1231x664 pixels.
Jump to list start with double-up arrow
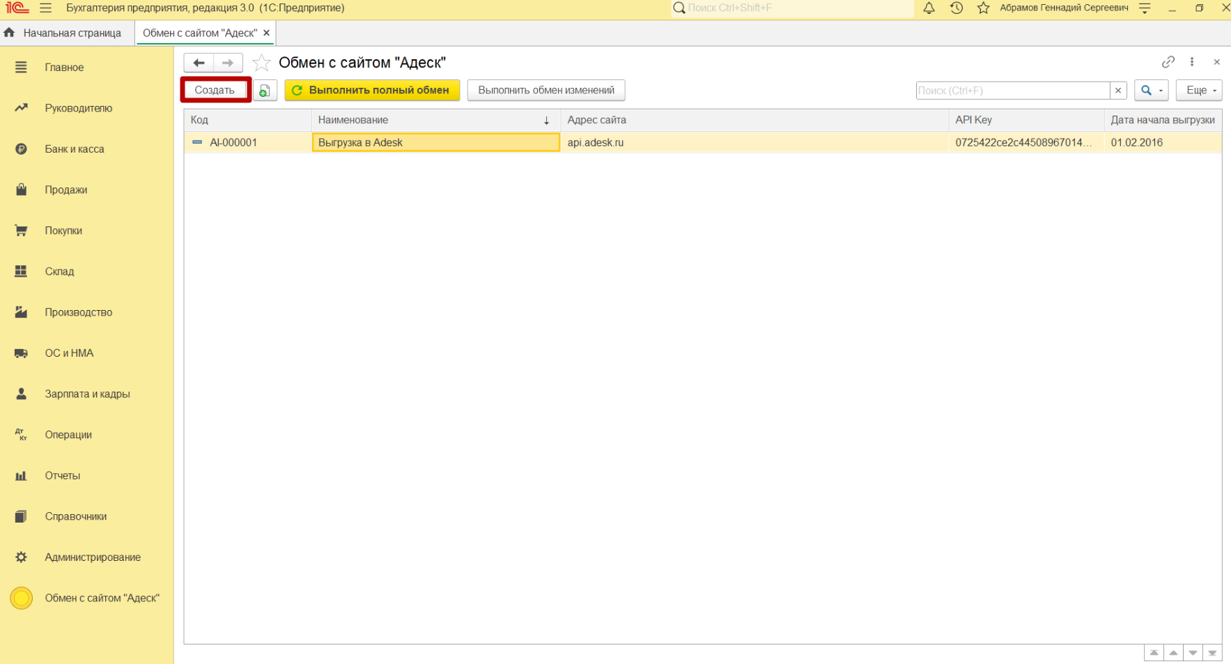1154,653
